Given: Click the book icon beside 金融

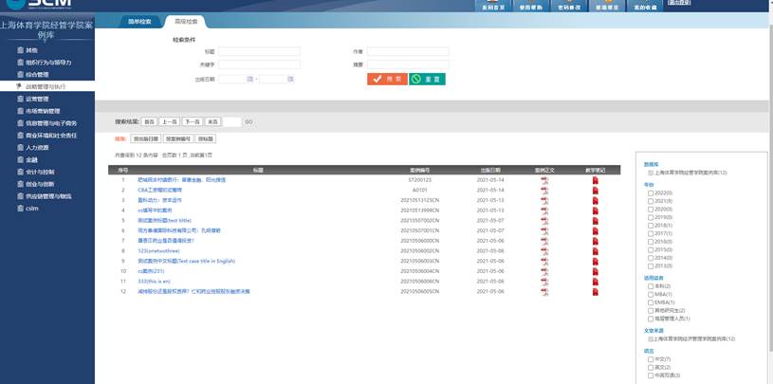Looking at the screenshot, I should (20, 160).
